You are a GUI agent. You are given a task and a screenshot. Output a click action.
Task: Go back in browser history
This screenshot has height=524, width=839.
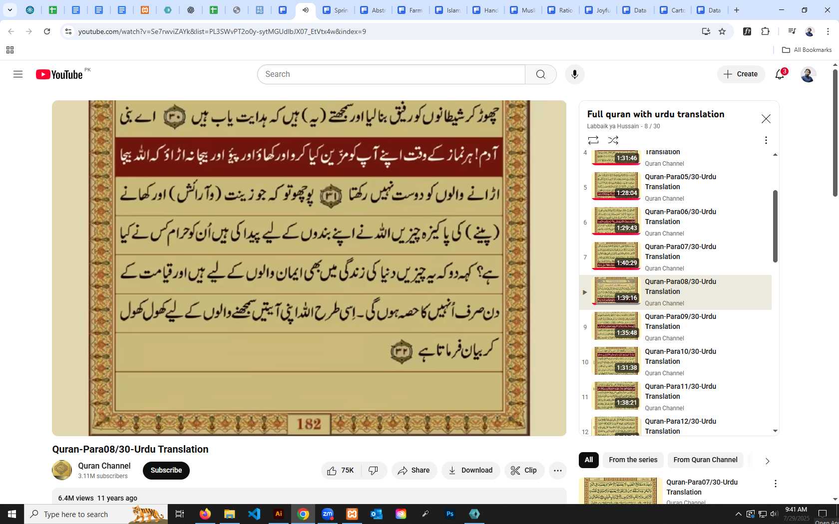[11, 31]
